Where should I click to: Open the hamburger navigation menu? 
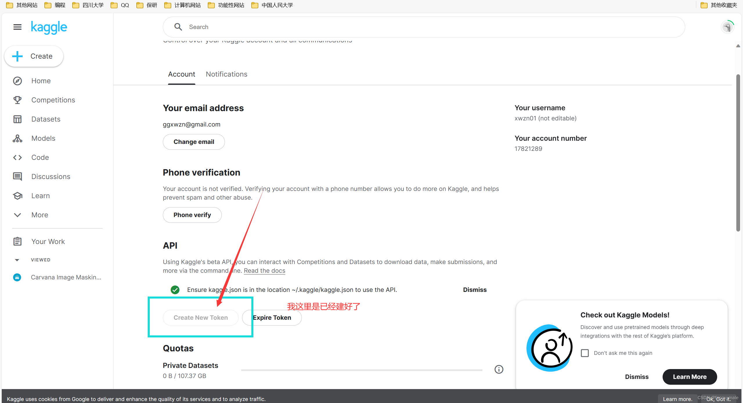17,27
